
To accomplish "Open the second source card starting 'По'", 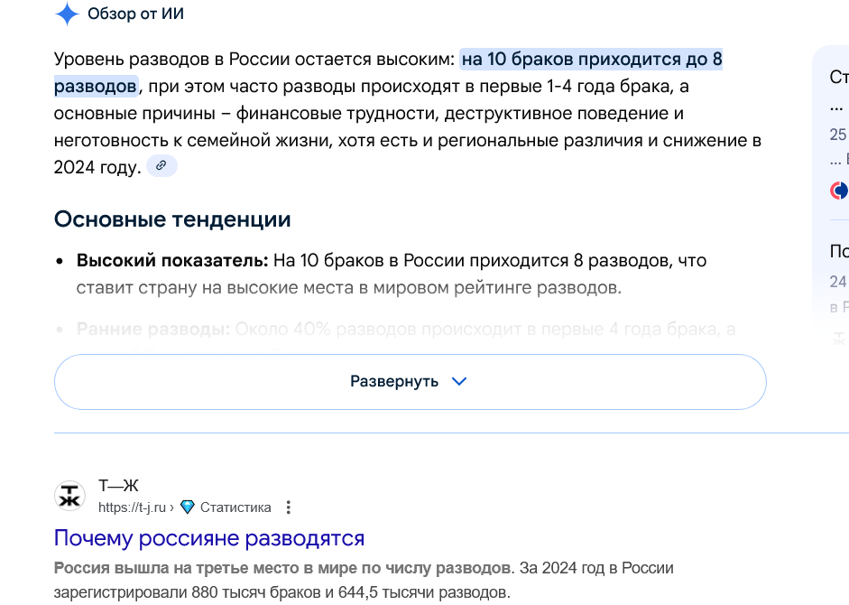I will coord(838,251).
